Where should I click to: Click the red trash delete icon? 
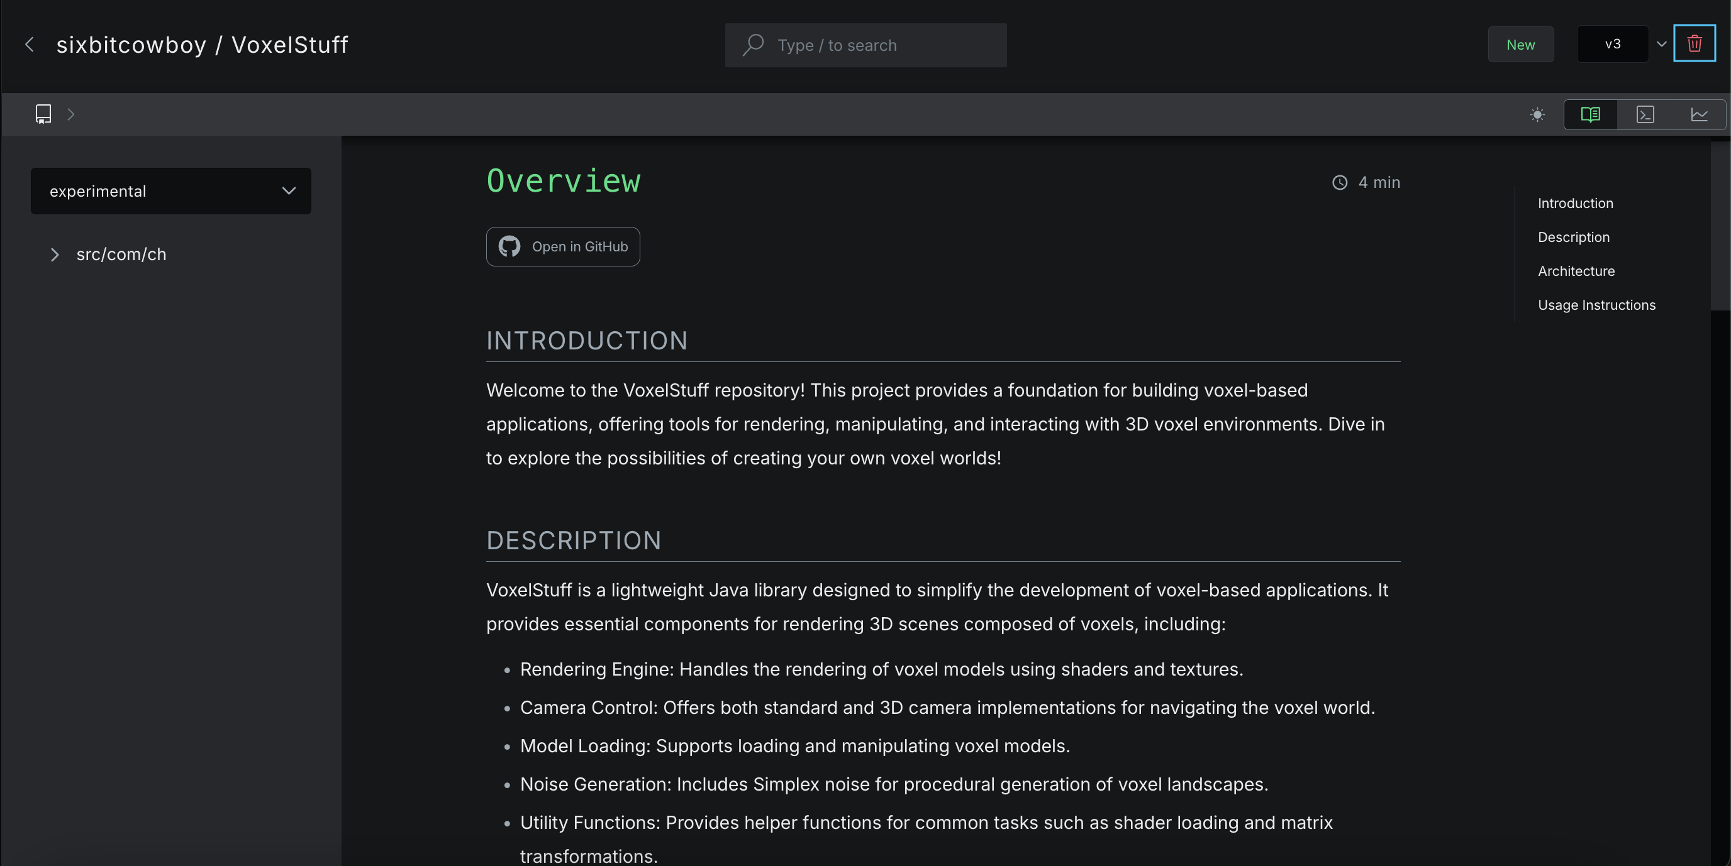click(x=1694, y=43)
